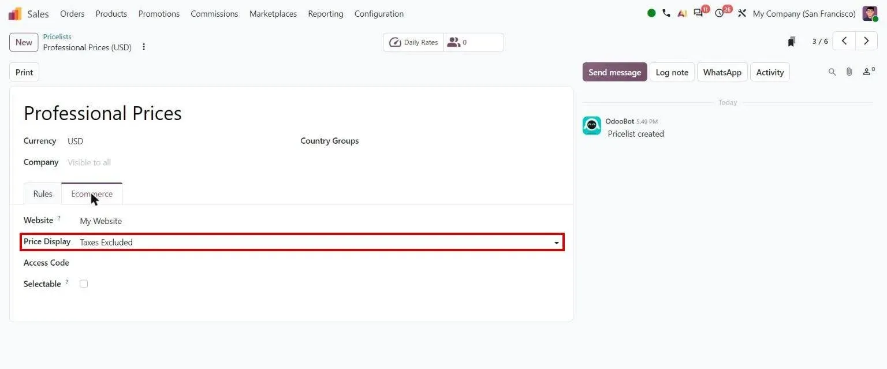This screenshot has height=369, width=887.
Task: Open the Sales app home icon
Action: [15, 13]
